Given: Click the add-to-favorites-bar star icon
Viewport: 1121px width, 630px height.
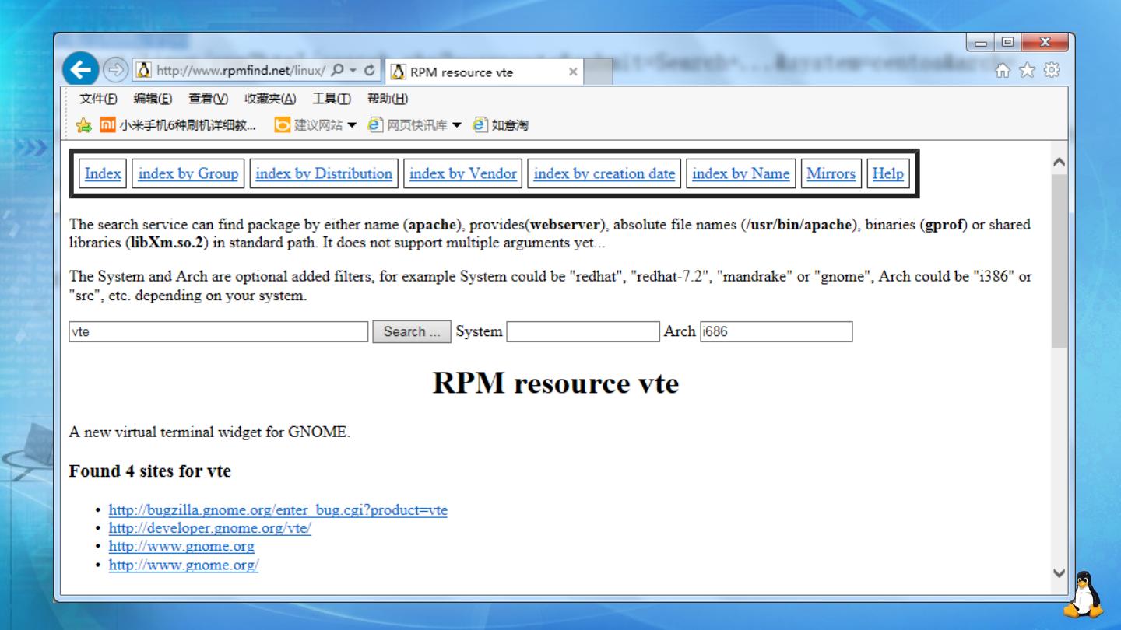Looking at the screenshot, I should [x=83, y=125].
